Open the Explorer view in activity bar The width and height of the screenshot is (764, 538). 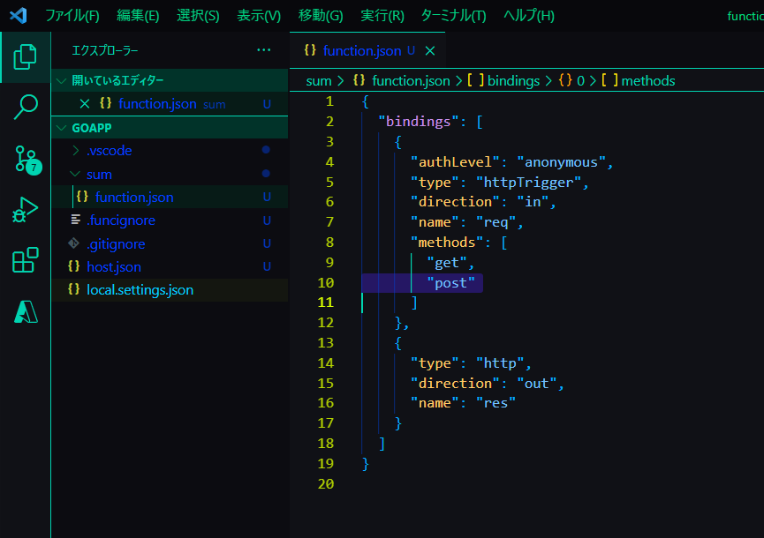click(25, 57)
